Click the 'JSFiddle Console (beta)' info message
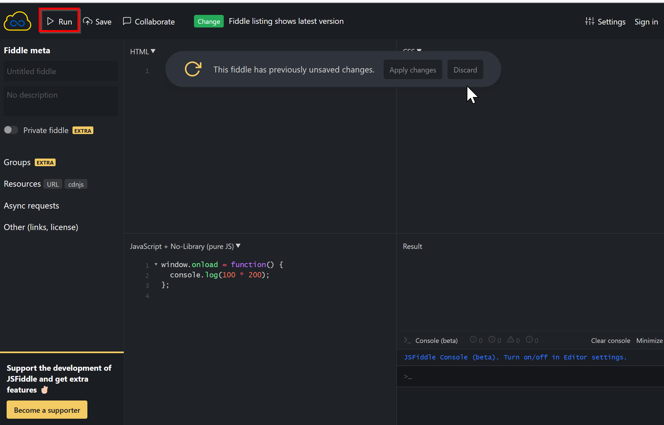This screenshot has height=425, width=664. [515, 357]
